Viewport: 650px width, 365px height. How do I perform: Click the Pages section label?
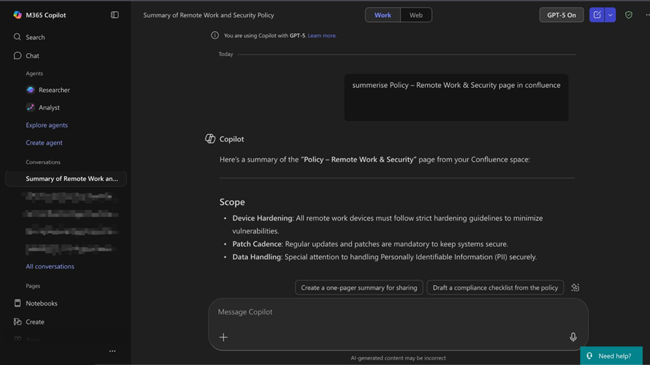click(33, 286)
